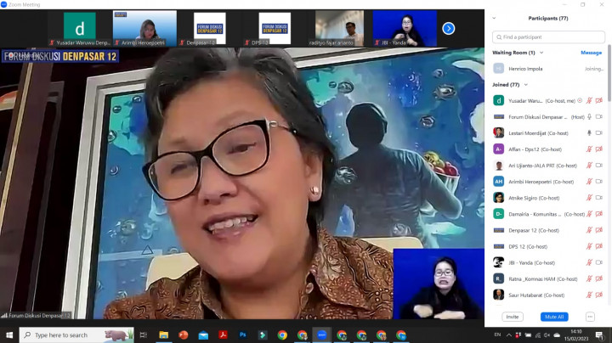The width and height of the screenshot is (612, 343).
Task: Open the Windows Start menu
Action: 9,335
